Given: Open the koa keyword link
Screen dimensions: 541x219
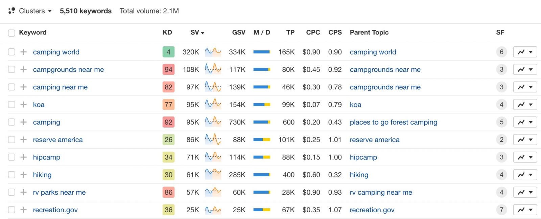Looking at the screenshot, I should [x=39, y=105].
